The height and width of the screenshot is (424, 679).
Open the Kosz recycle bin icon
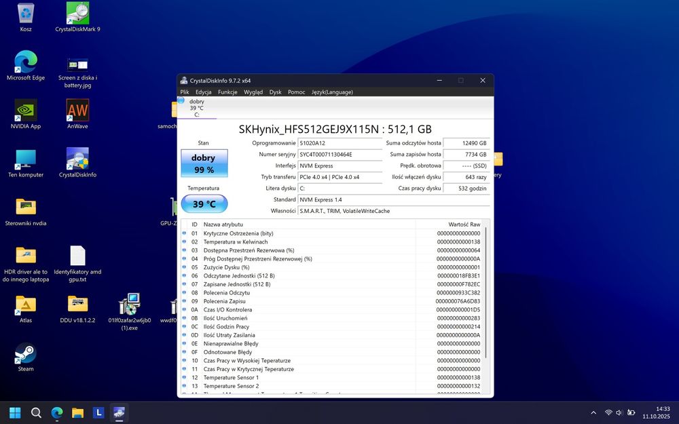pyautogui.click(x=26, y=18)
